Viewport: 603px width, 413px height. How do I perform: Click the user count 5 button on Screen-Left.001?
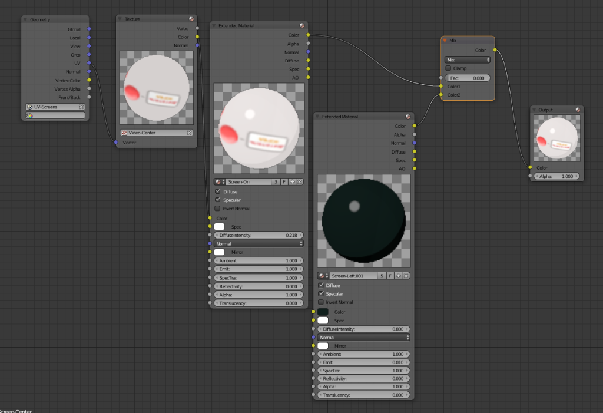(x=382, y=276)
